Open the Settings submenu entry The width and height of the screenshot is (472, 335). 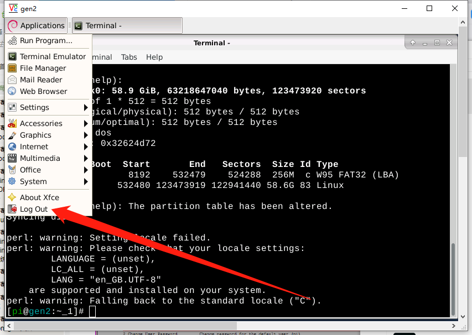[49, 107]
